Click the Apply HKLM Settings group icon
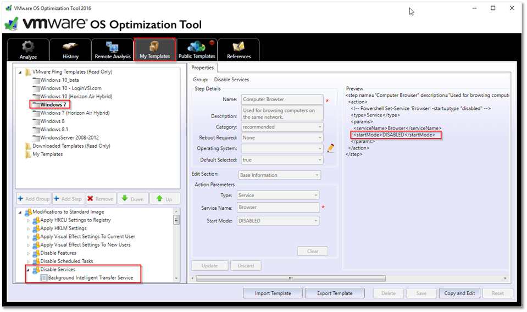The image size is (527, 312). pyautogui.click(x=36, y=229)
